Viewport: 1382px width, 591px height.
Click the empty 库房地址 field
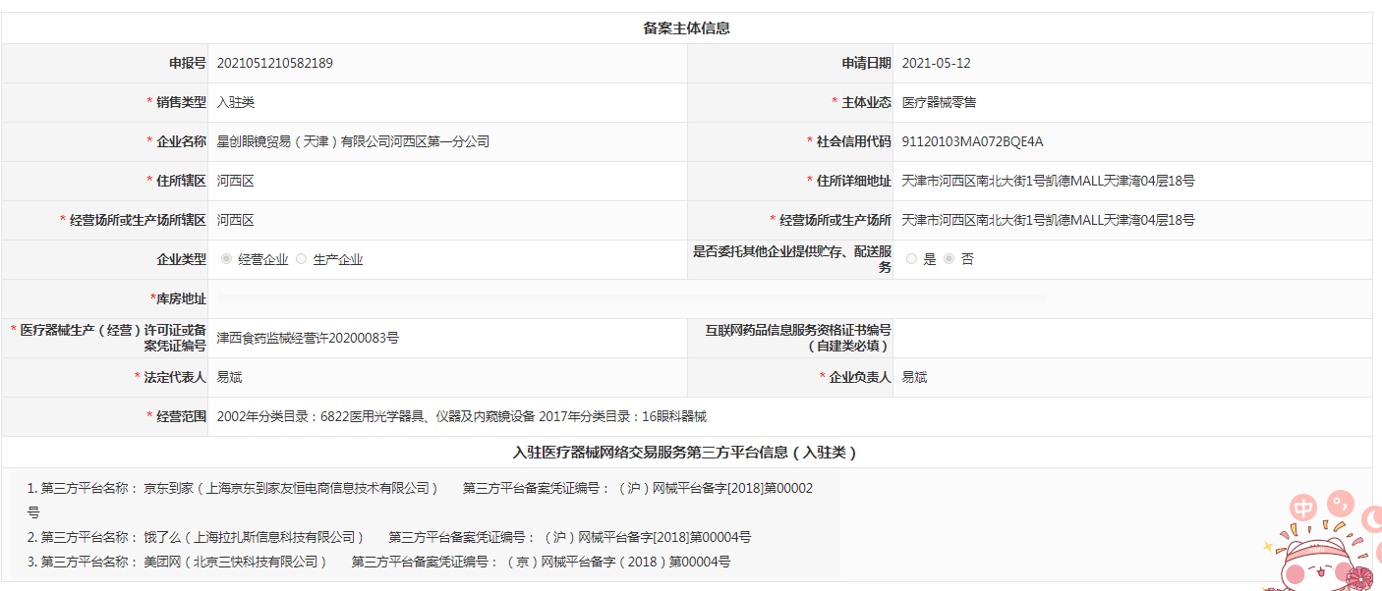629,298
